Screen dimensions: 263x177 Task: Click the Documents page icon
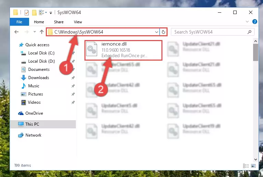click(x=24, y=69)
